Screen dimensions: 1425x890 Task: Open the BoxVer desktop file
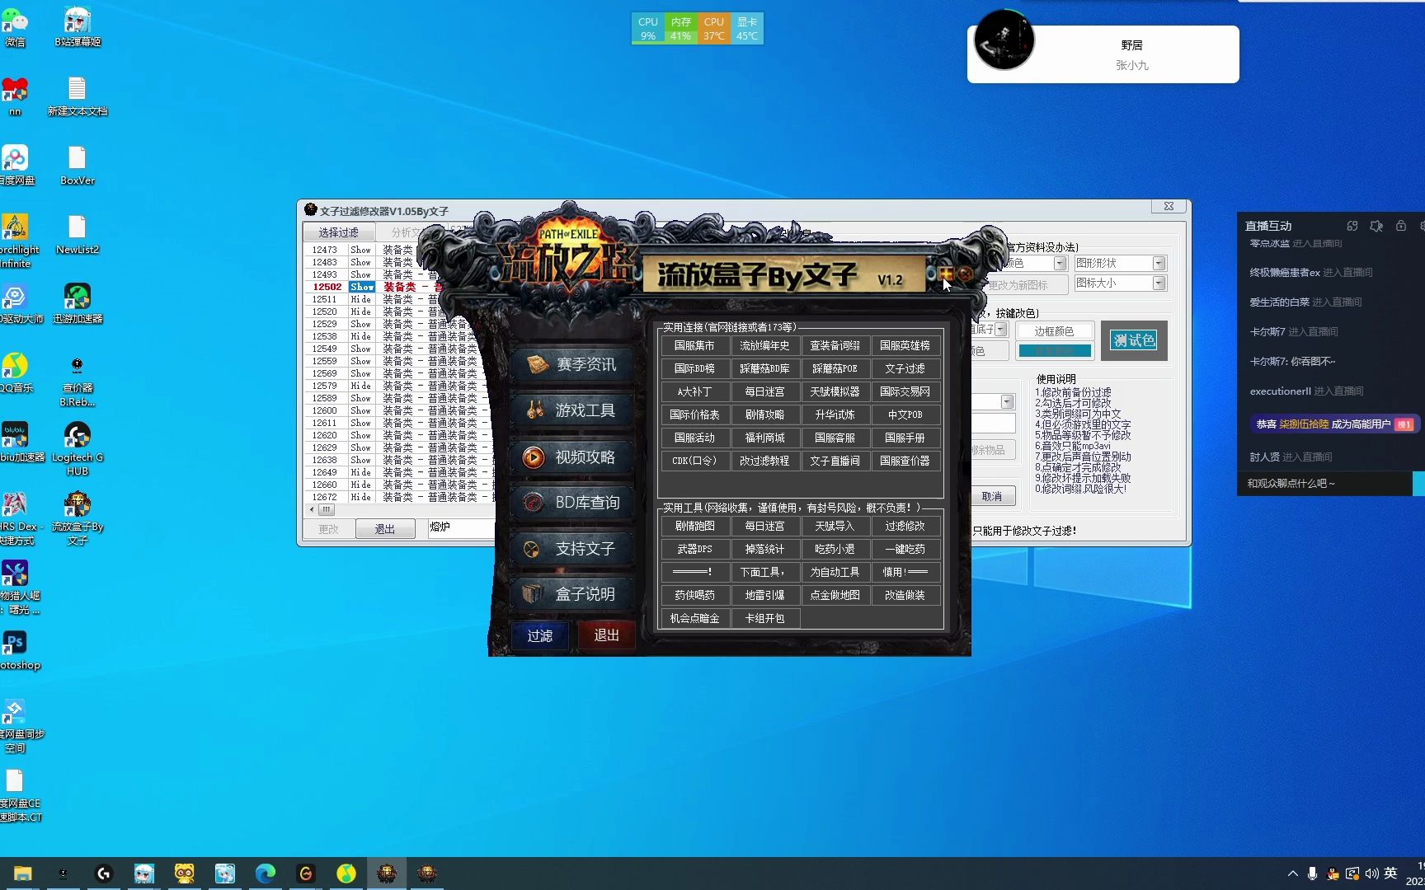coord(78,166)
